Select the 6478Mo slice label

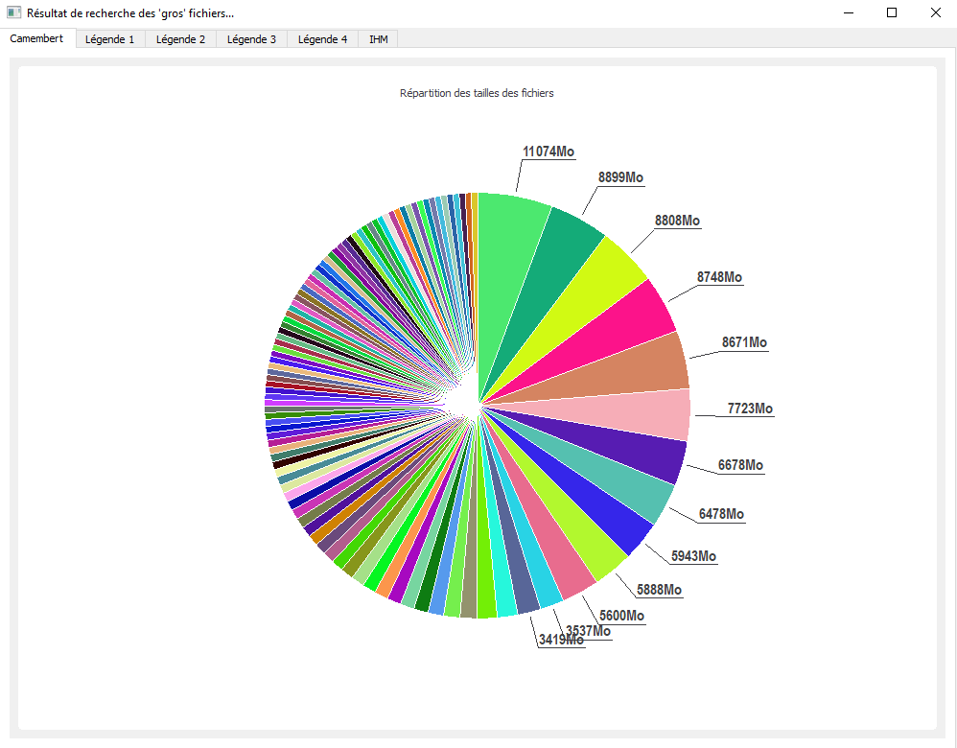[721, 514]
